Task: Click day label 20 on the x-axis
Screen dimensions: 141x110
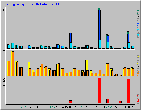Action: [x=87, y=107]
